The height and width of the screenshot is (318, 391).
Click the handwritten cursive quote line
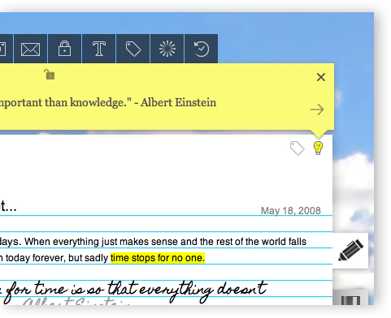[x=133, y=290]
